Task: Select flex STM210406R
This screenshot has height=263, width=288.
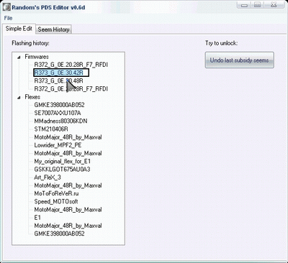Action: pyautogui.click(x=51, y=129)
